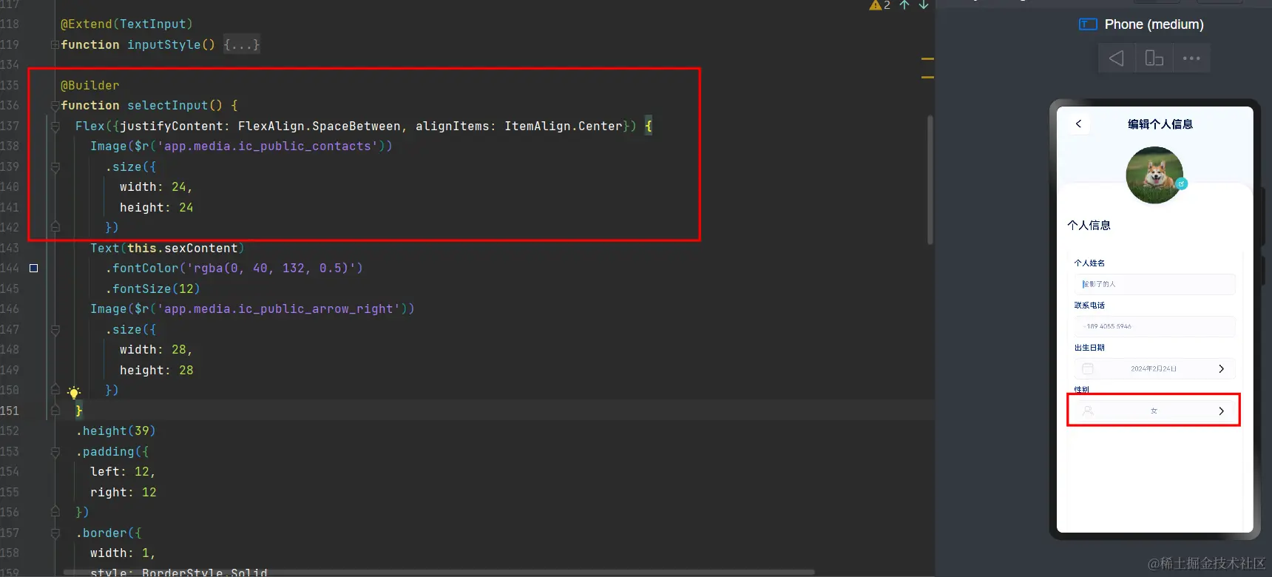Open the corgi profile avatar image
The image size is (1272, 577).
coord(1154,175)
